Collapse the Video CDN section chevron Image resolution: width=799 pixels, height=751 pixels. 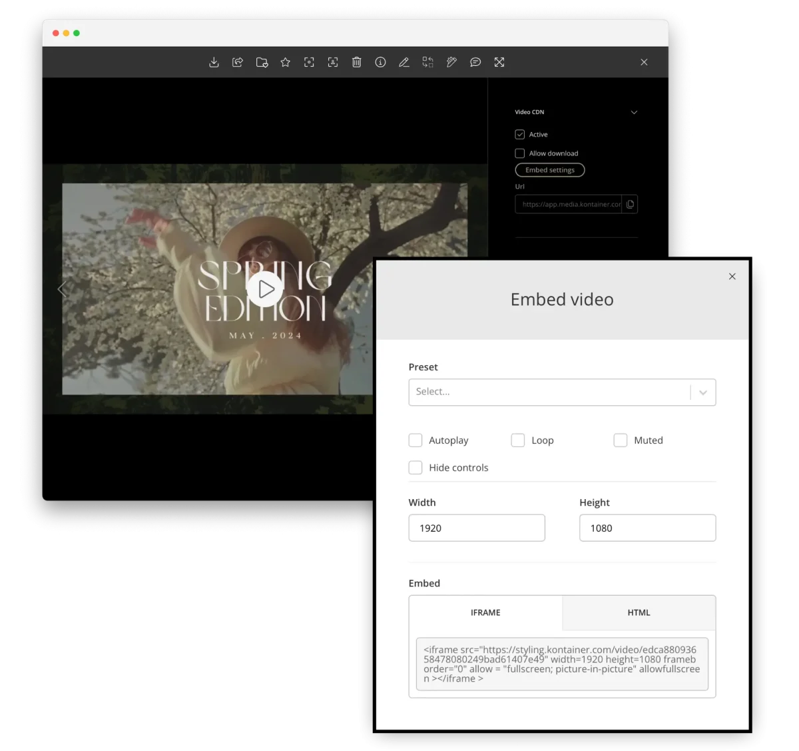pyautogui.click(x=634, y=112)
